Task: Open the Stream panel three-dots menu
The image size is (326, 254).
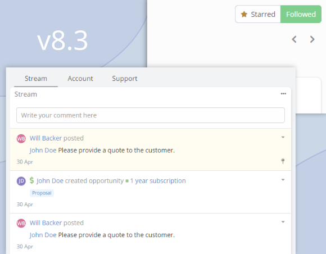Action: pos(283,94)
